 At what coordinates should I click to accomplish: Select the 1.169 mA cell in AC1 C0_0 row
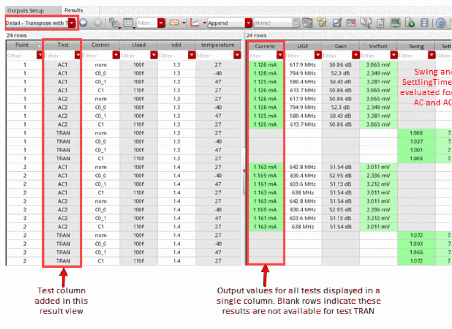tap(265, 176)
